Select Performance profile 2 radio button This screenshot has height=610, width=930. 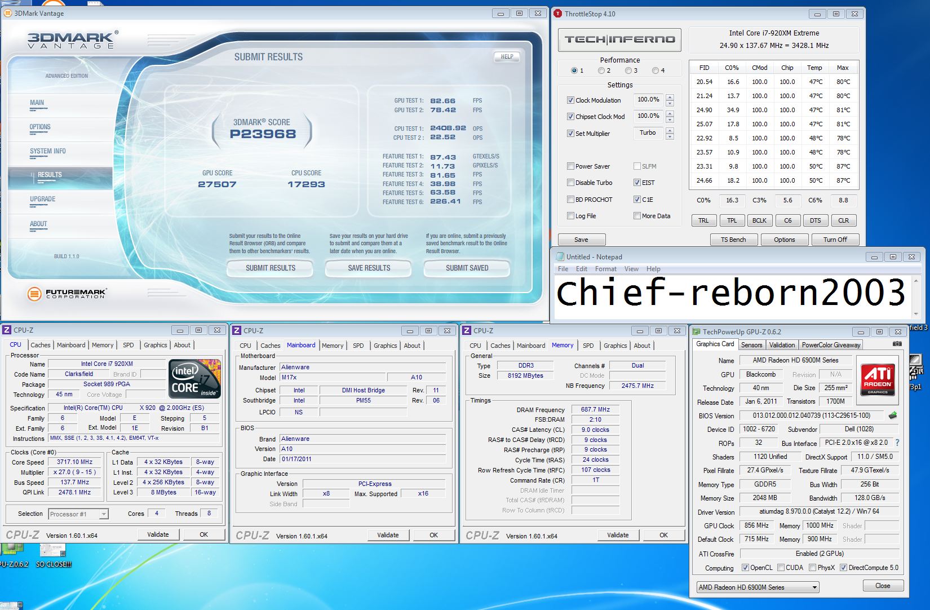(601, 70)
